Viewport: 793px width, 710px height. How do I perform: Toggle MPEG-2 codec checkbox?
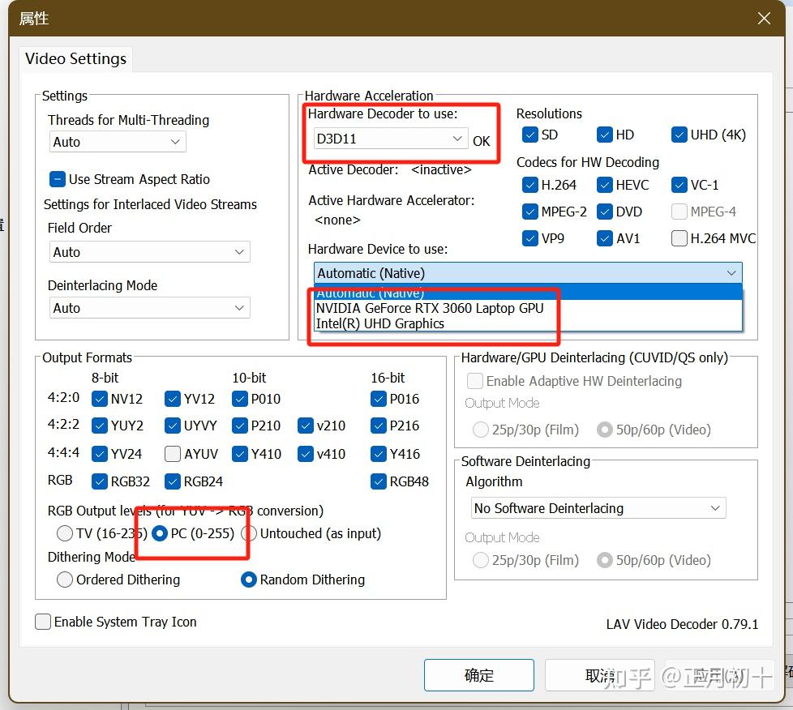click(530, 212)
